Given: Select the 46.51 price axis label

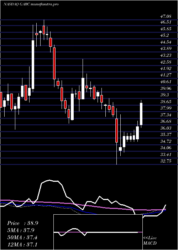Looking at the screenshot, I should click(166, 22).
